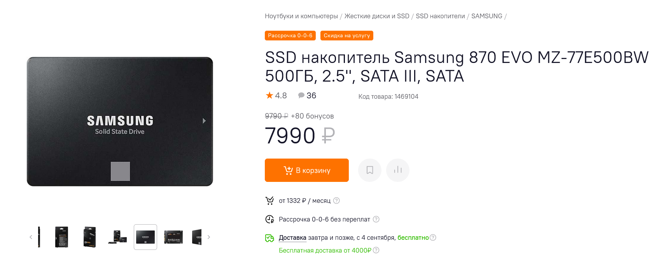Click help icon next to monthly payment
Viewport: 663px width, 260px height.
[x=337, y=201]
